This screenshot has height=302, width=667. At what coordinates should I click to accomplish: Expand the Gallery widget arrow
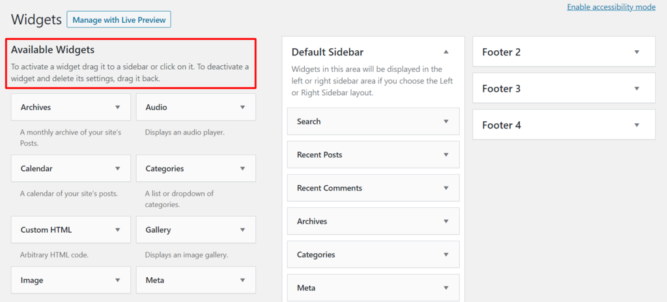point(242,230)
